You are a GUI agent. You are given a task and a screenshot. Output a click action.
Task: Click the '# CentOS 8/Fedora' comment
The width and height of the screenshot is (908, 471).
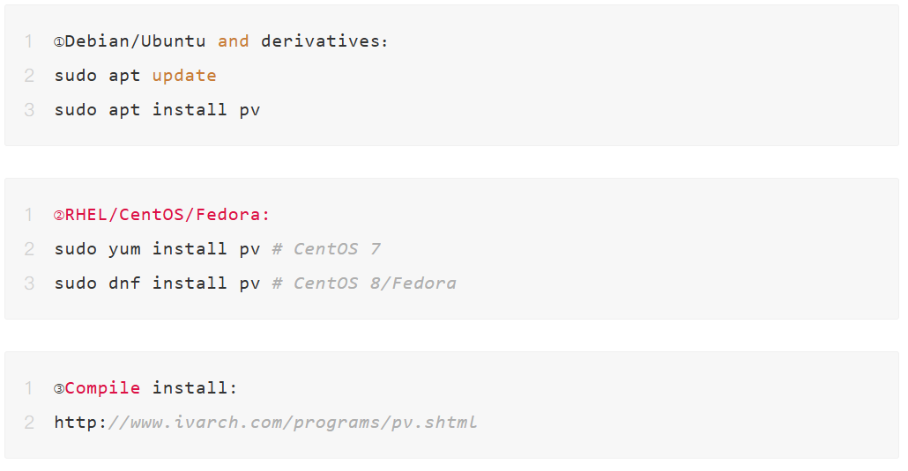click(364, 283)
